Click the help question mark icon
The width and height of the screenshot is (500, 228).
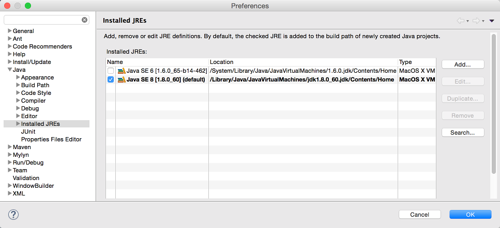point(14,214)
